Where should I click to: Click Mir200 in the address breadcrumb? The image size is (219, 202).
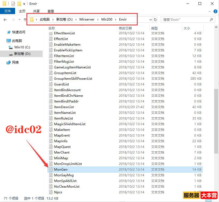click(x=107, y=19)
